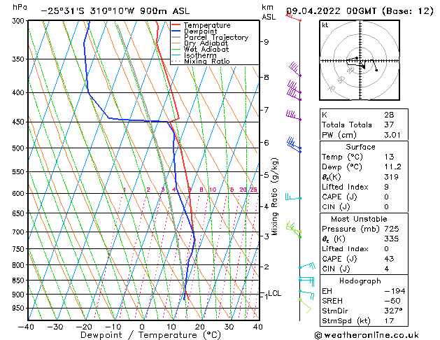The image size is (440, 340).
Task: Select the Dry Adiabat legend entry
Action: [206, 43]
